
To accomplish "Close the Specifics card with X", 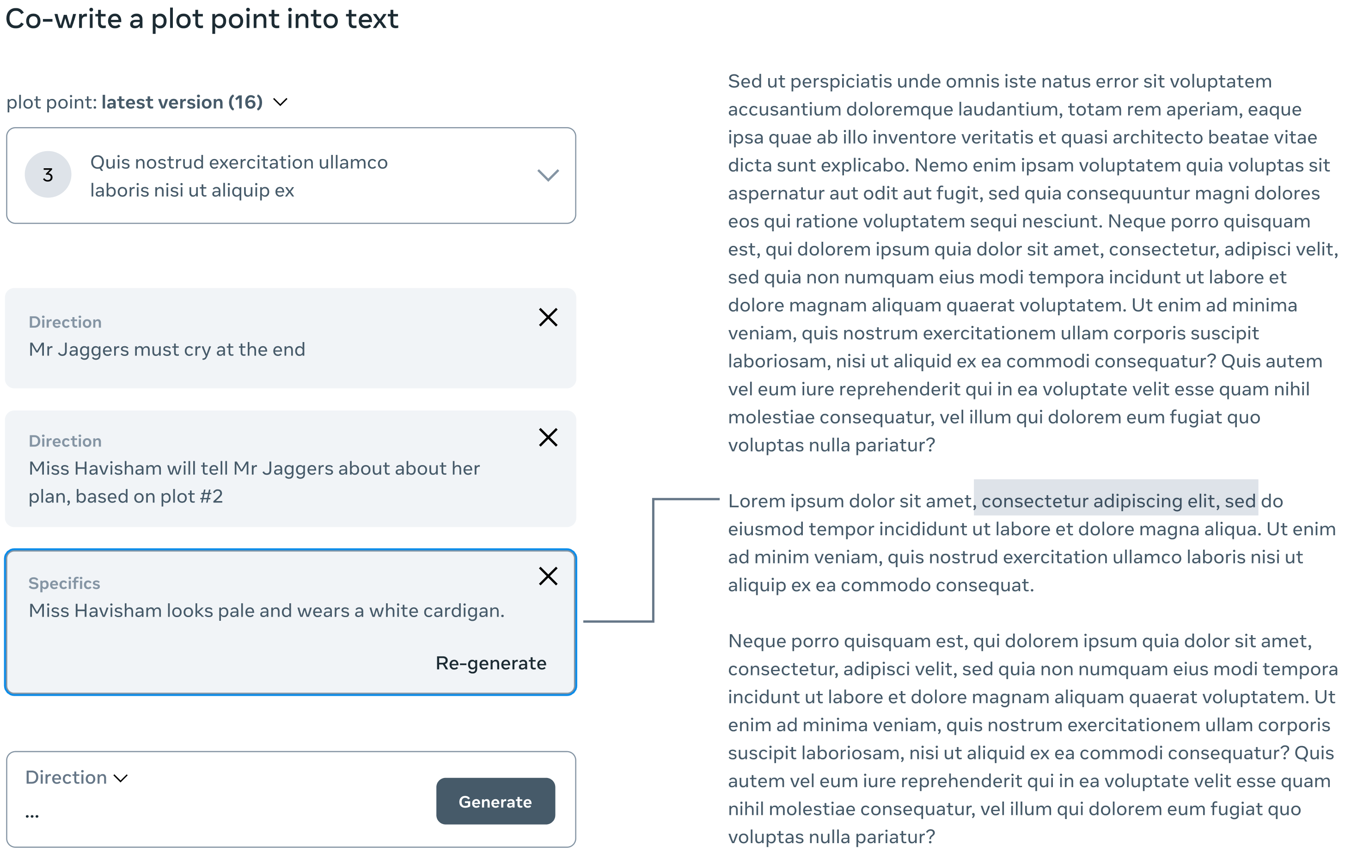I will coord(548,576).
